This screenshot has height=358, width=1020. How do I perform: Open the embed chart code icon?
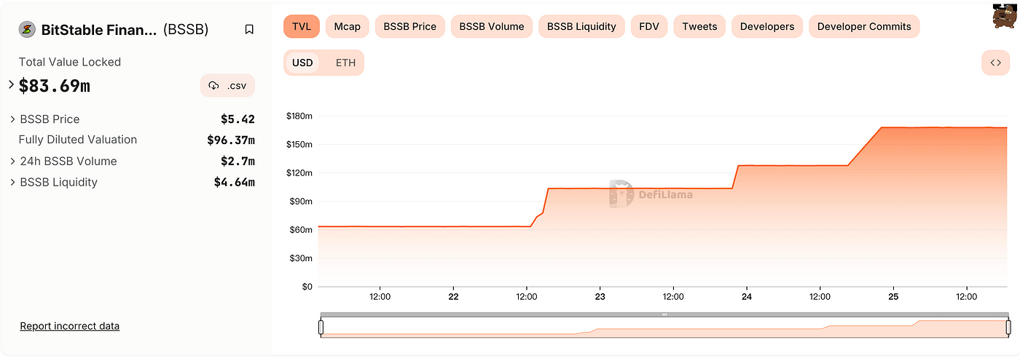point(995,63)
